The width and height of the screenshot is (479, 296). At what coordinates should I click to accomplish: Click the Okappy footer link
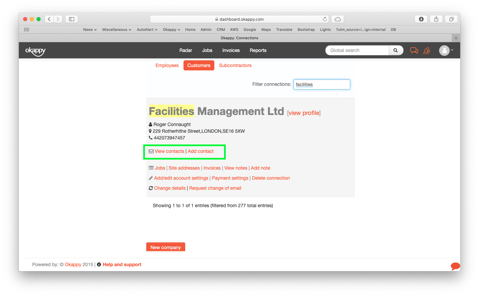[x=73, y=264]
